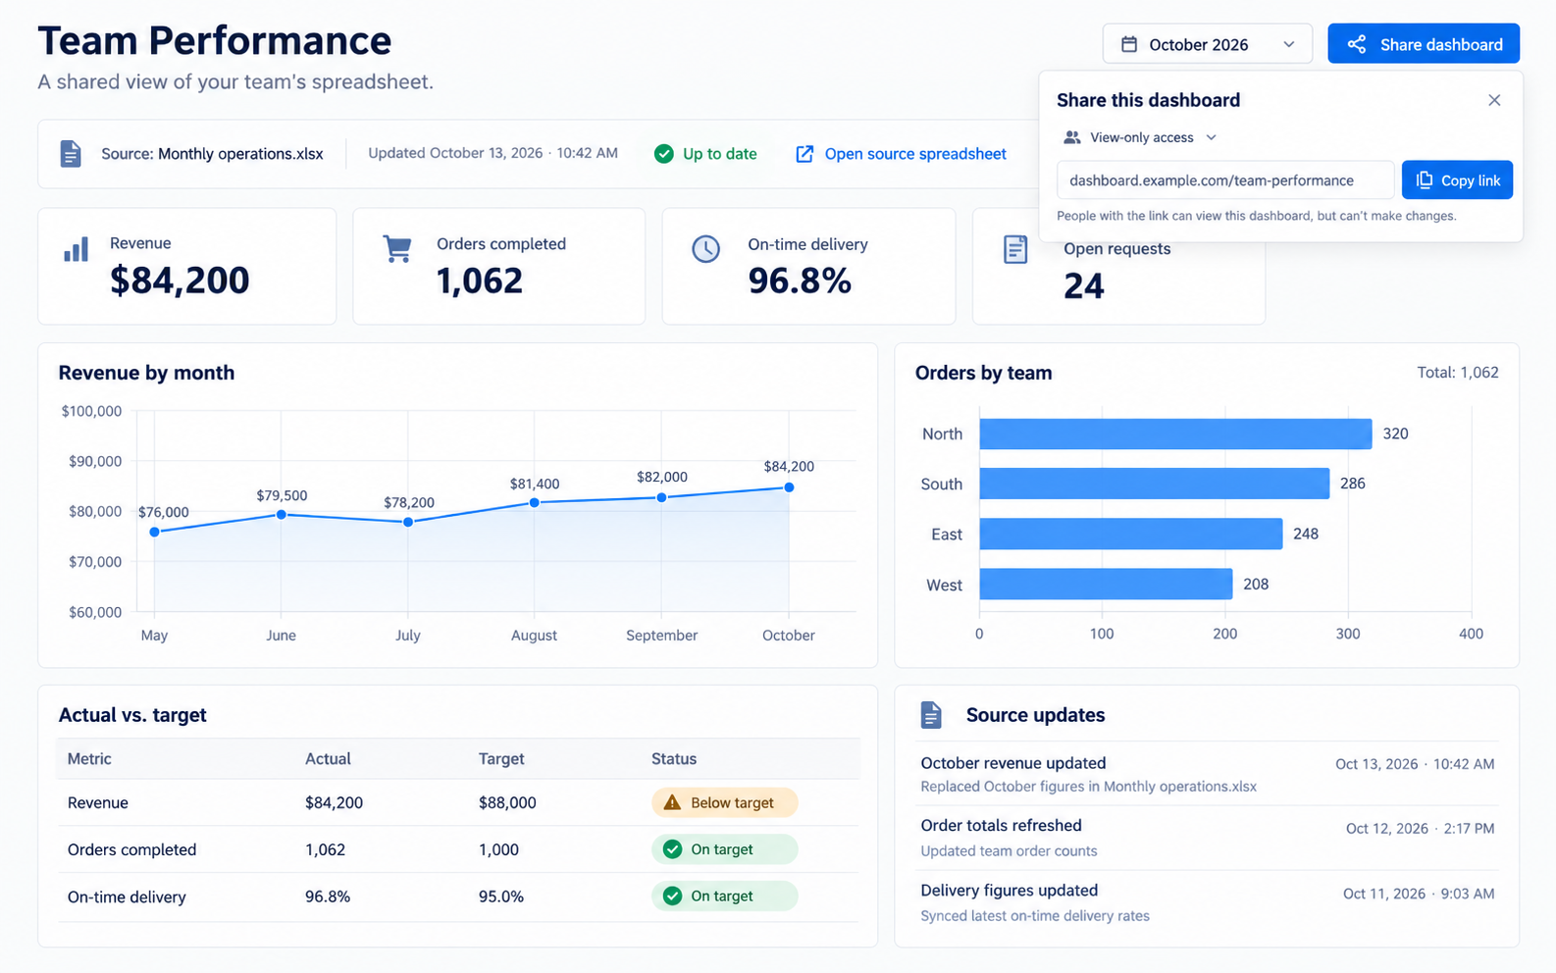Open the October revenue updated entry
Image resolution: width=1556 pixels, height=973 pixels.
pyautogui.click(x=1207, y=774)
